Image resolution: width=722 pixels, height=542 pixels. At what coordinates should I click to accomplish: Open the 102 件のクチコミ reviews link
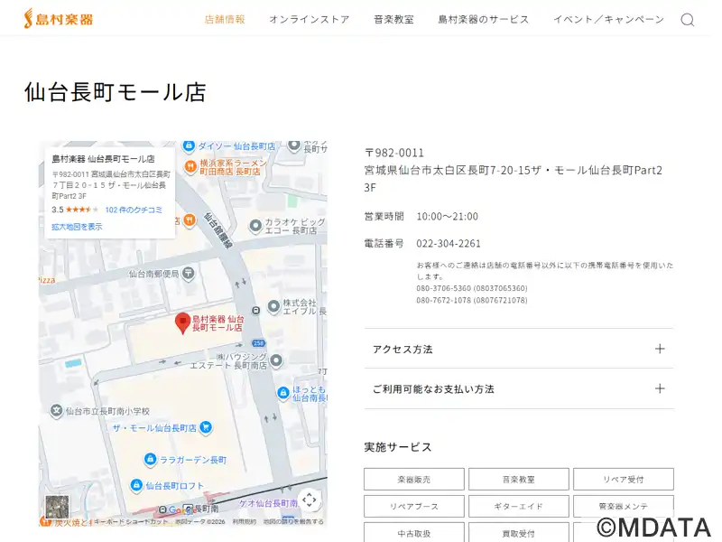pyautogui.click(x=134, y=210)
